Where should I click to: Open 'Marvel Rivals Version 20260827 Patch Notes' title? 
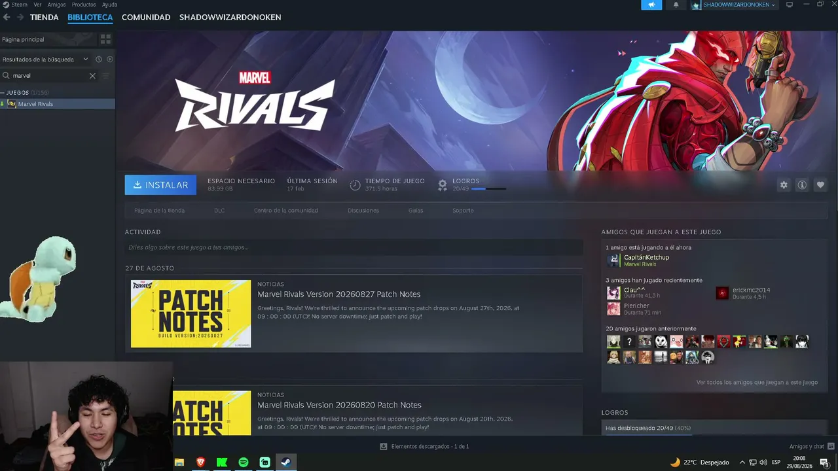pos(339,294)
